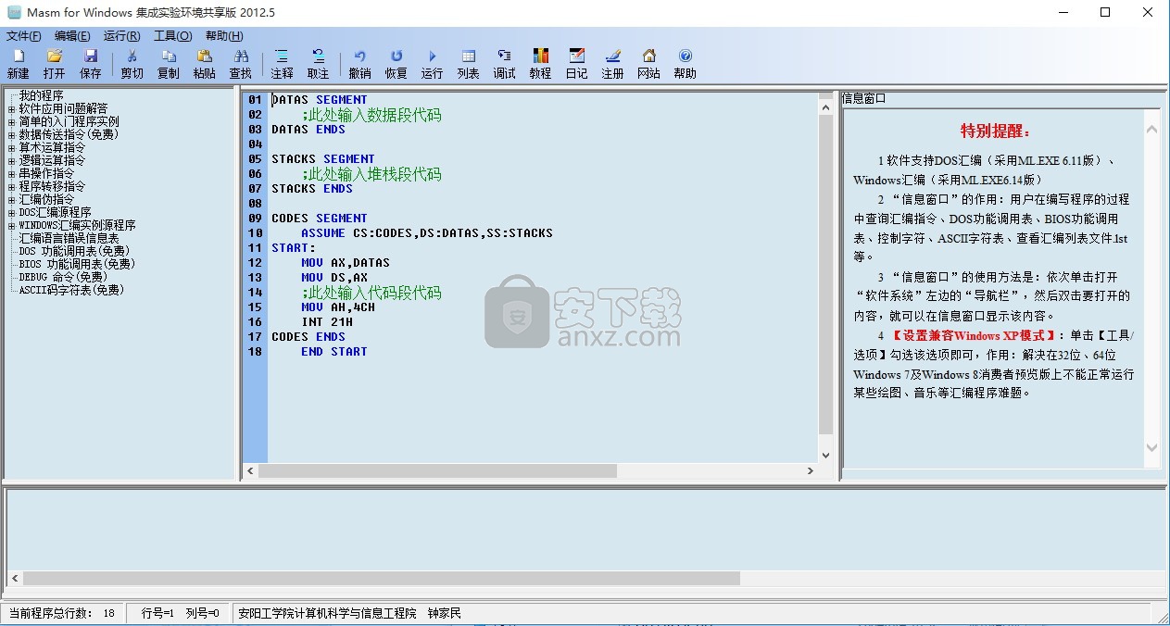Click 安阳工学院计算机科学与信息工程院 status text
Image resolution: width=1170 pixels, height=626 pixels.
pos(327,613)
